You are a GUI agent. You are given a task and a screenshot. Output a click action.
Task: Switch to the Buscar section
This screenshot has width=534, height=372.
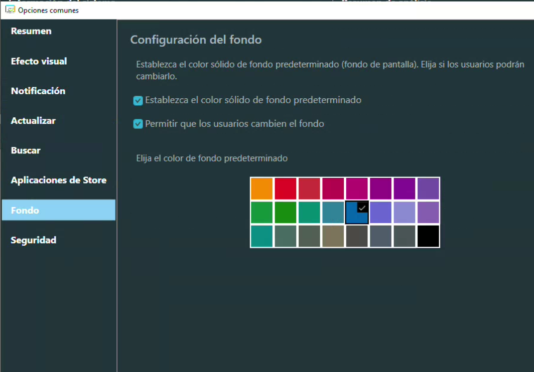pos(26,150)
